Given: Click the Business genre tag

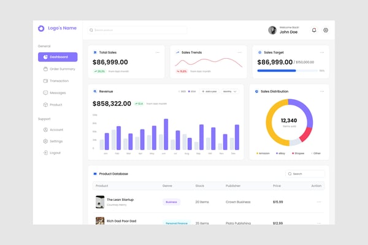Looking at the screenshot, I should click(171, 202).
